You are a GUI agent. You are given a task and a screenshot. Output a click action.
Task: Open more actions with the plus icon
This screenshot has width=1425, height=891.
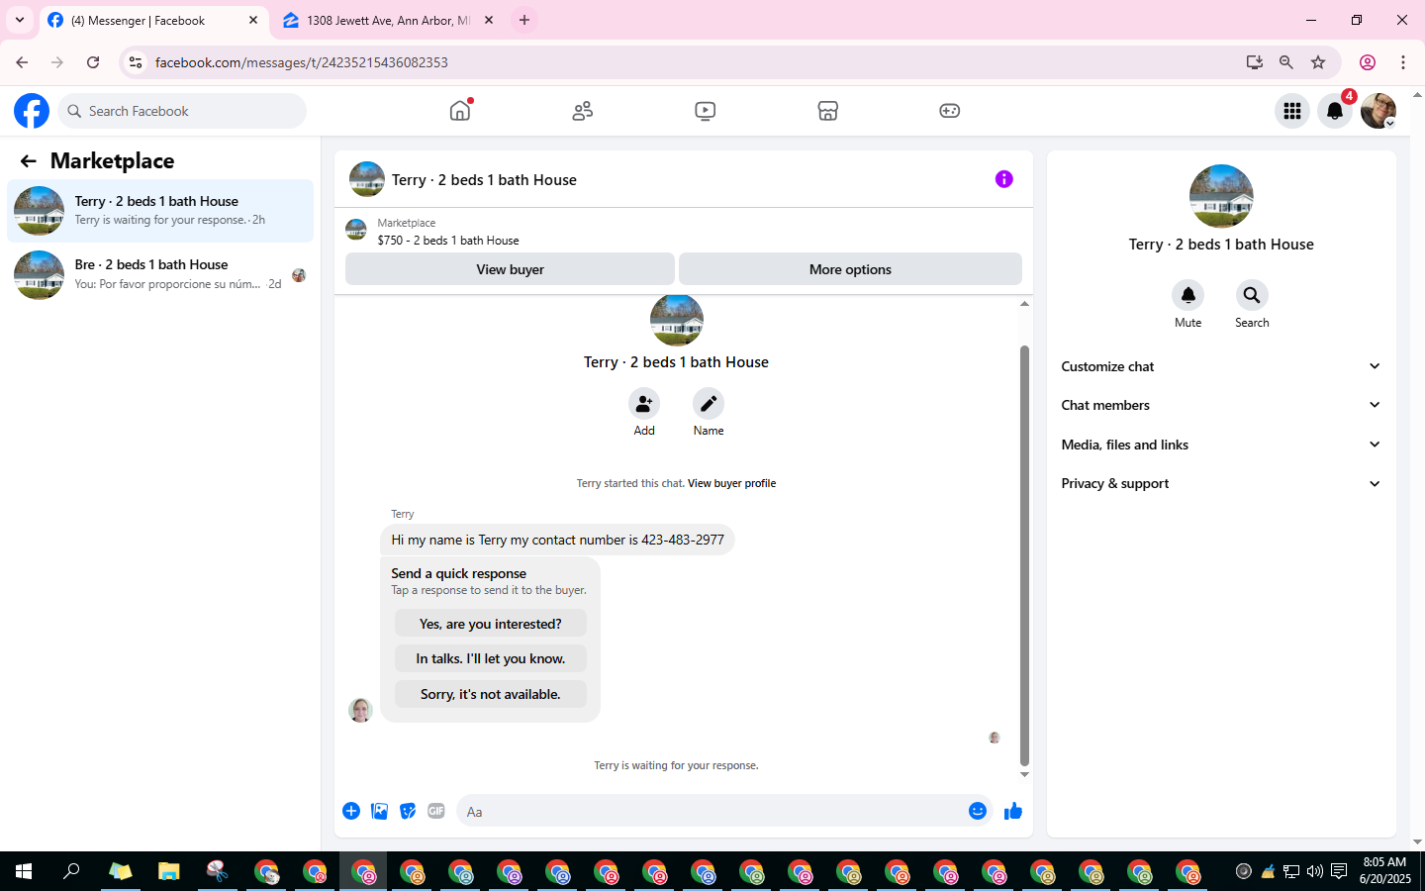351,811
